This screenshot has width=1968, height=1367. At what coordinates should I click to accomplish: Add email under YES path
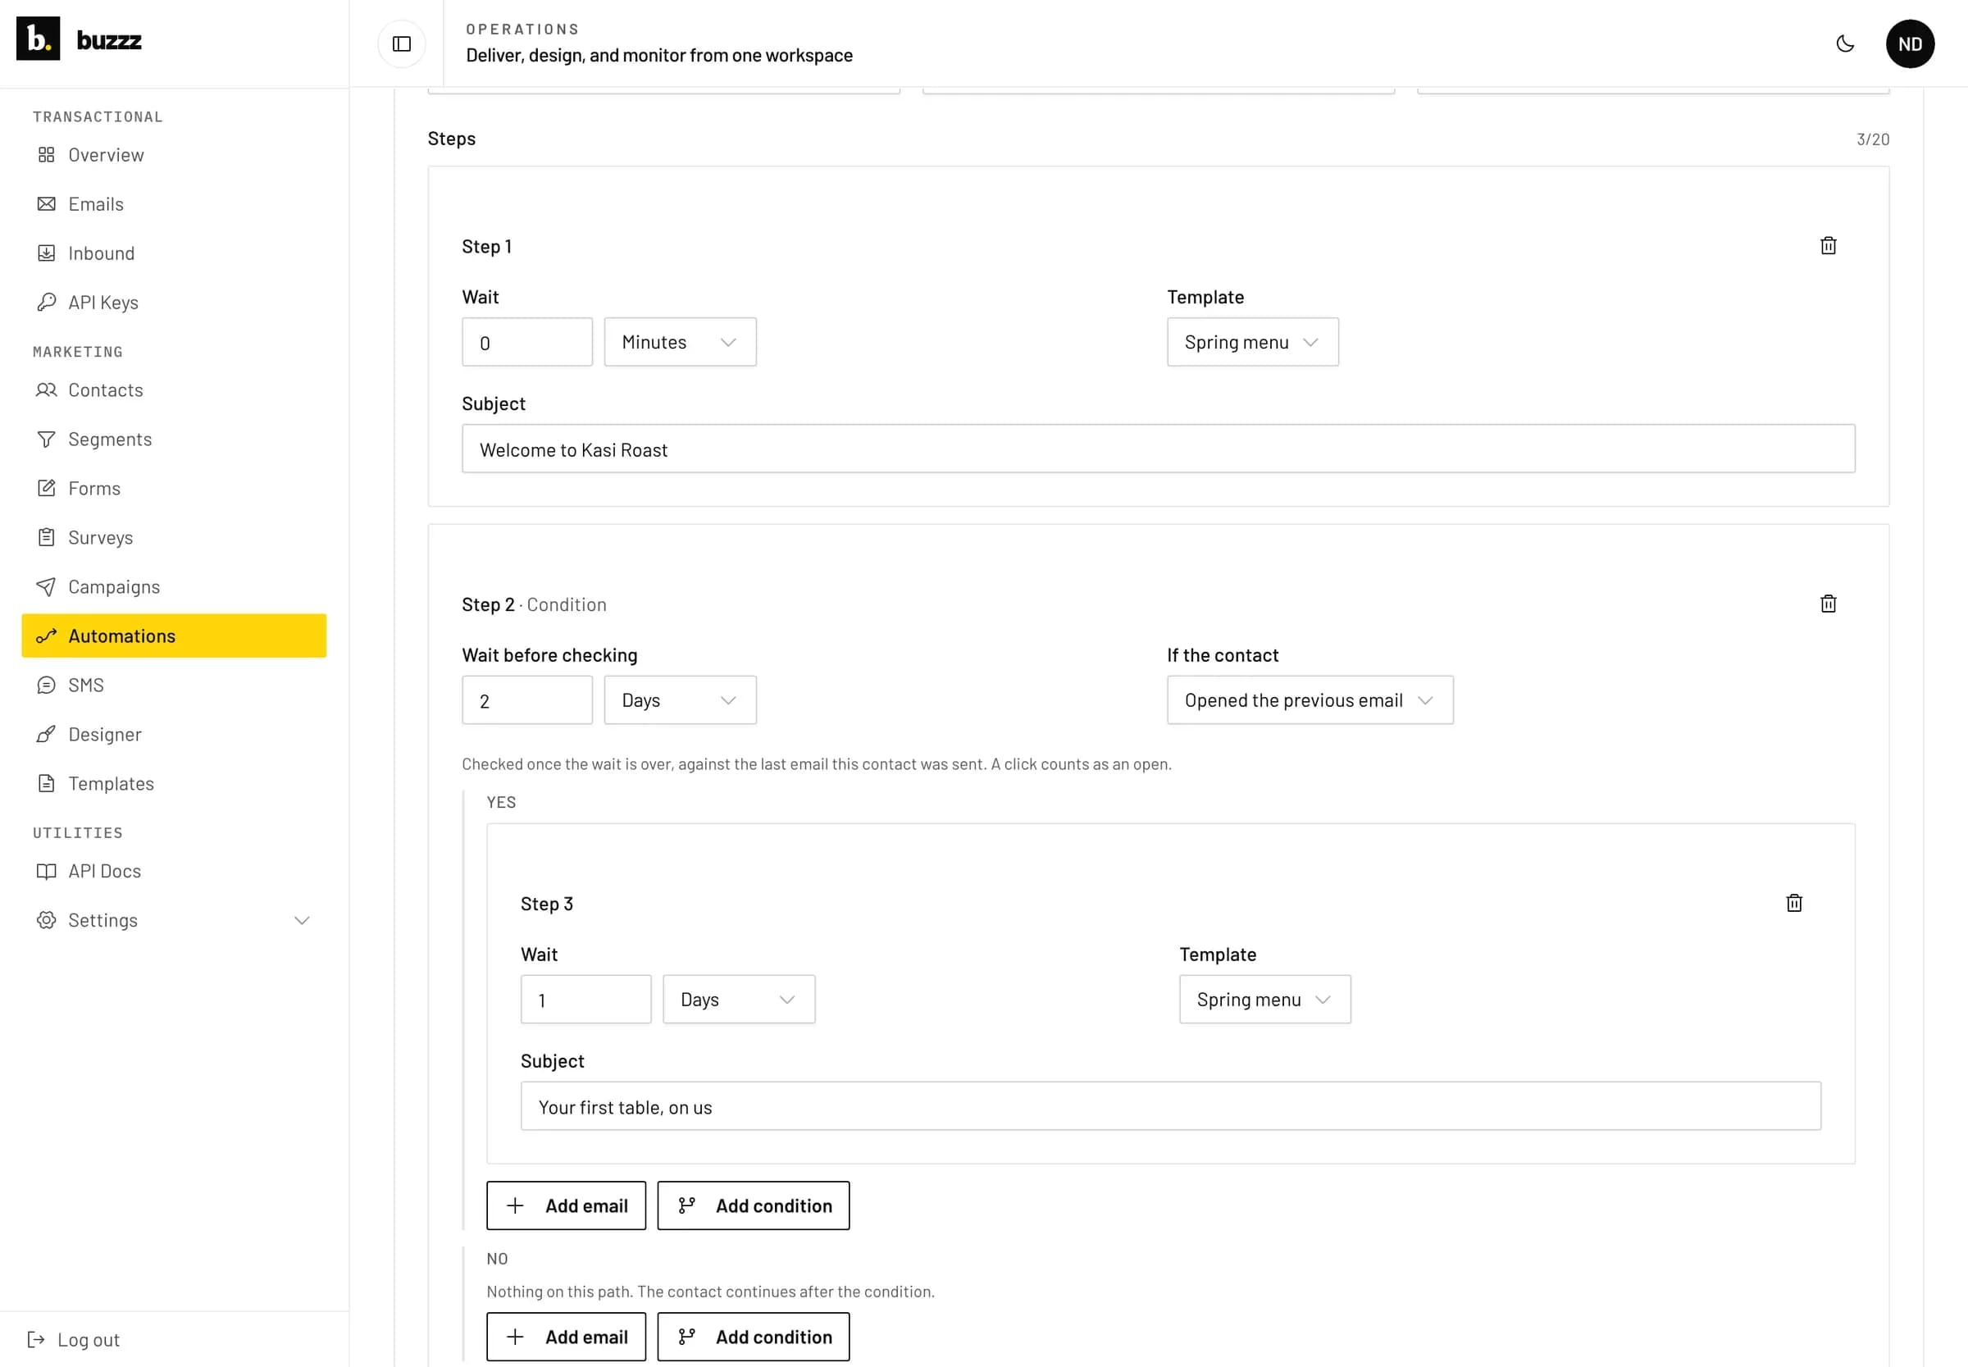(566, 1205)
